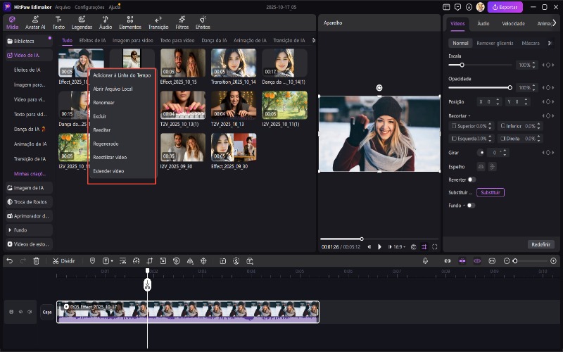Open the Transição panel

[x=158, y=23]
